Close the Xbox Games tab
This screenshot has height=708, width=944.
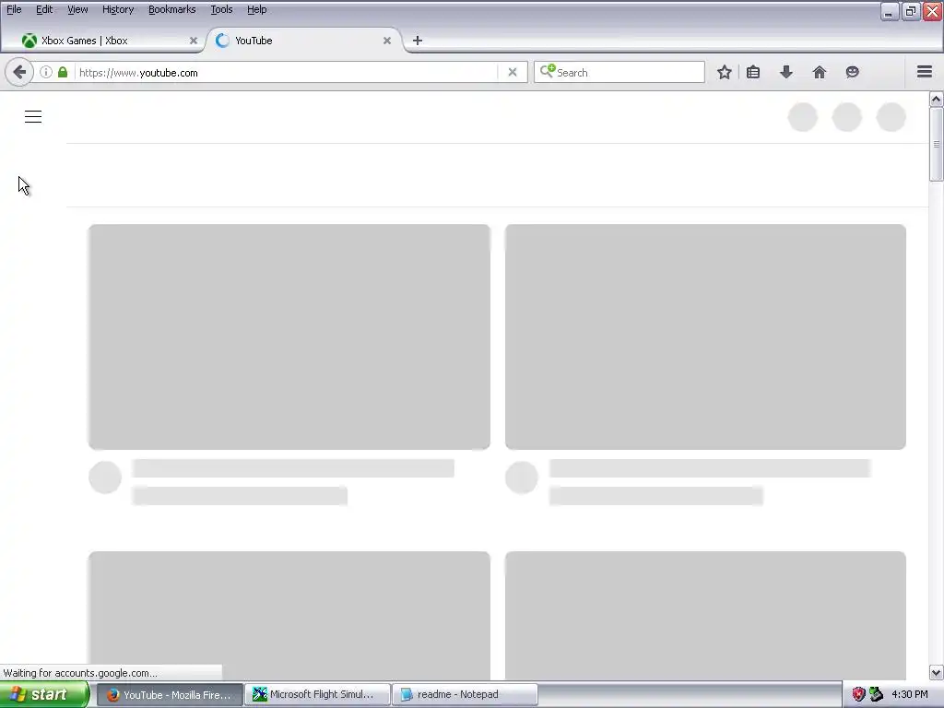point(194,41)
